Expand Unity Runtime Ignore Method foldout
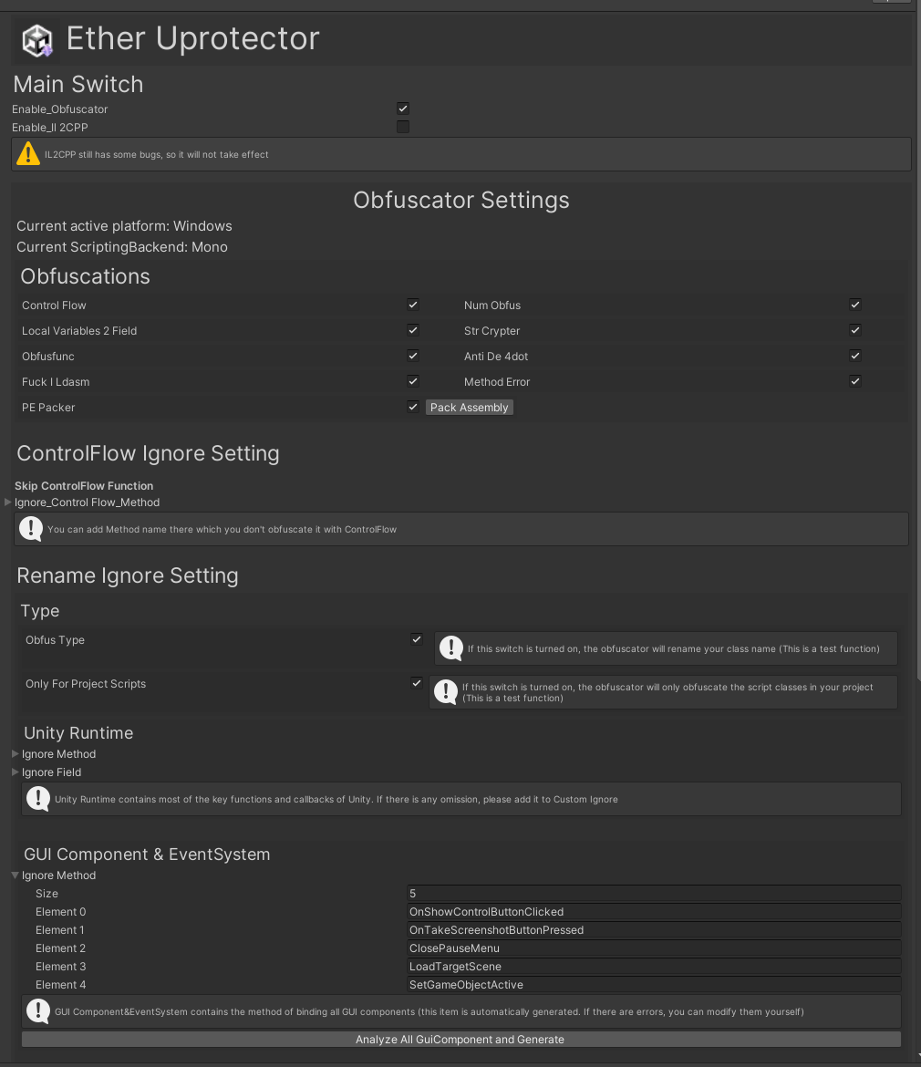 15,754
